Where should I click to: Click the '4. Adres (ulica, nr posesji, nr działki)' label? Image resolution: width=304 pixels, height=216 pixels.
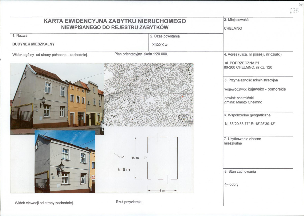[253, 55]
